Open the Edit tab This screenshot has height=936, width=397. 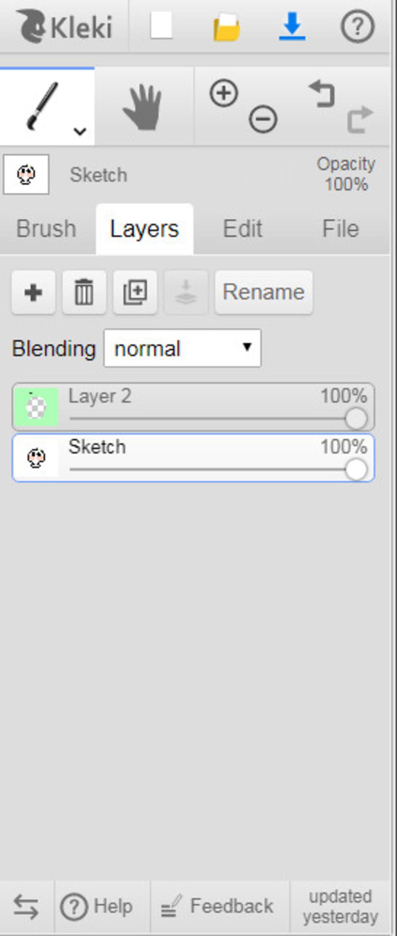pyautogui.click(x=243, y=229)
